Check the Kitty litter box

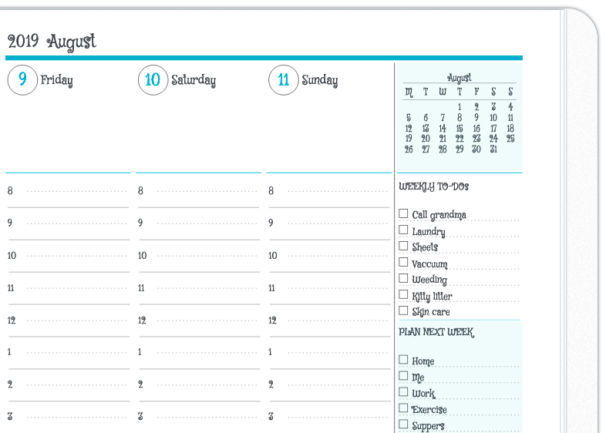[x=403, y=294]
